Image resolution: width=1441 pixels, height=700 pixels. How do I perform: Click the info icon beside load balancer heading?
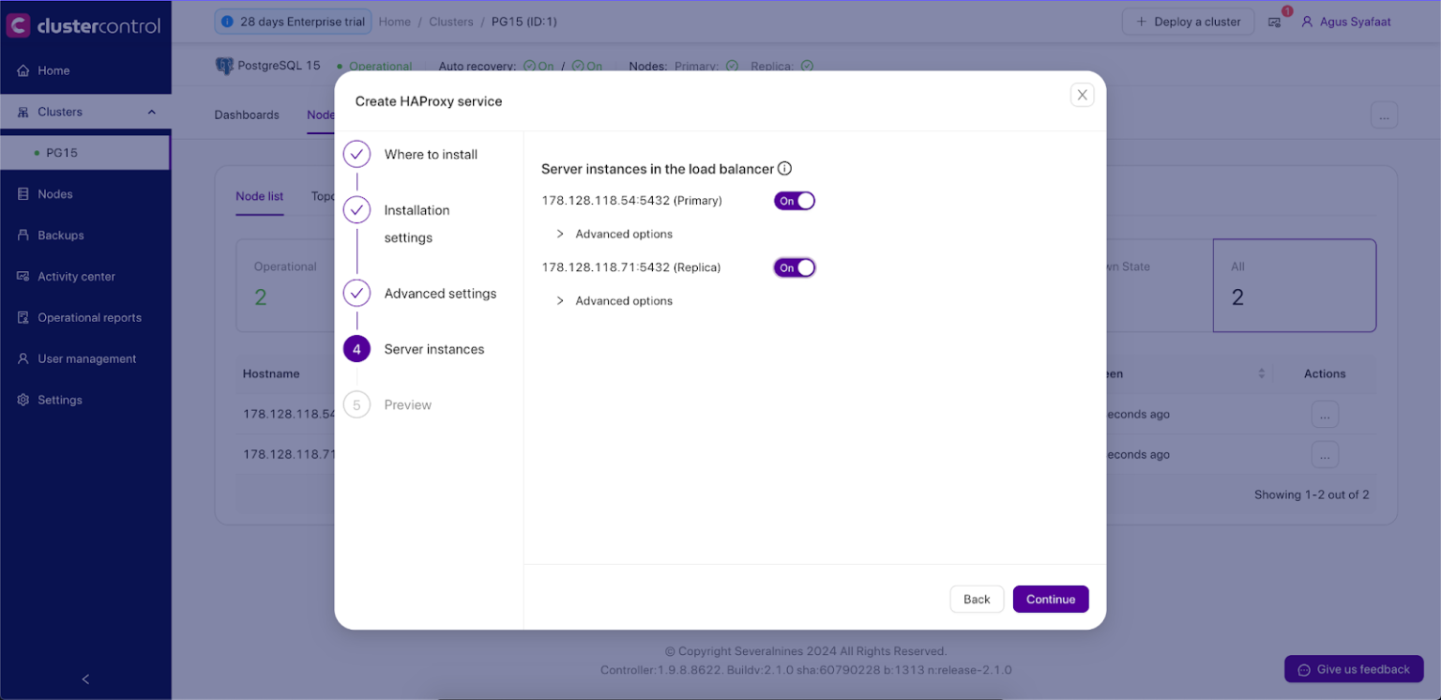[x=785, y=169]
